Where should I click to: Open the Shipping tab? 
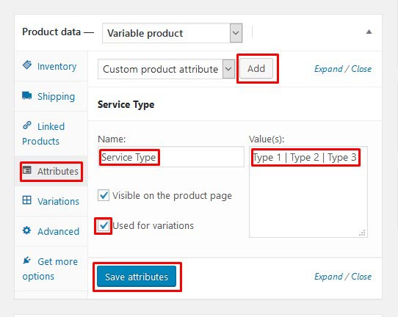51,96
